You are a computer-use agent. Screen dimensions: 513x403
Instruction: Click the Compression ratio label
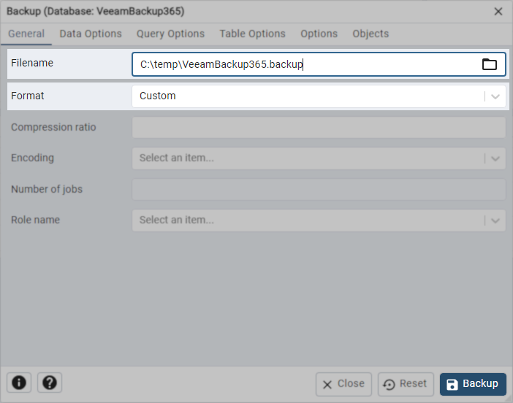coord(53,127)
